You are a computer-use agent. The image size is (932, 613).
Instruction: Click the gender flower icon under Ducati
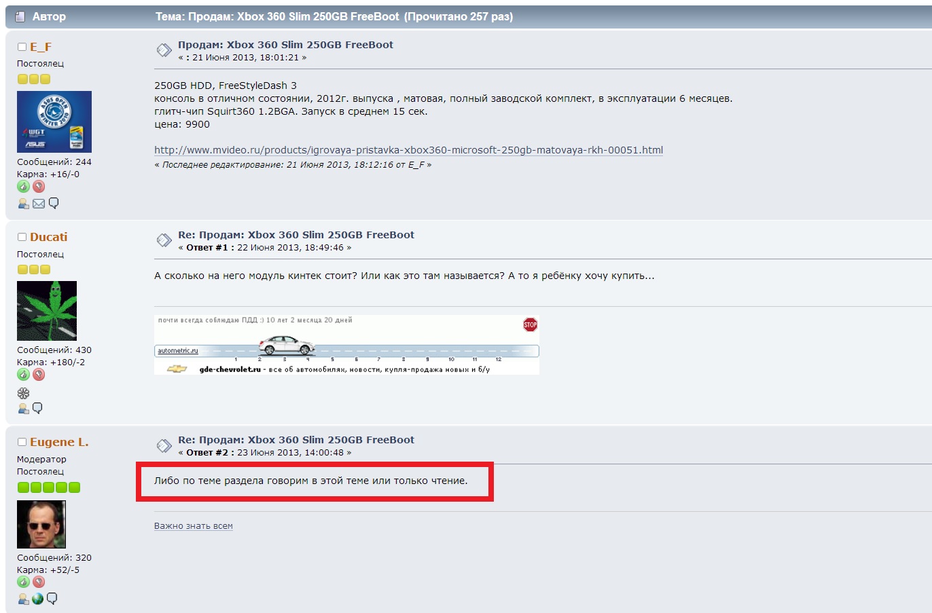coord(23,393)
